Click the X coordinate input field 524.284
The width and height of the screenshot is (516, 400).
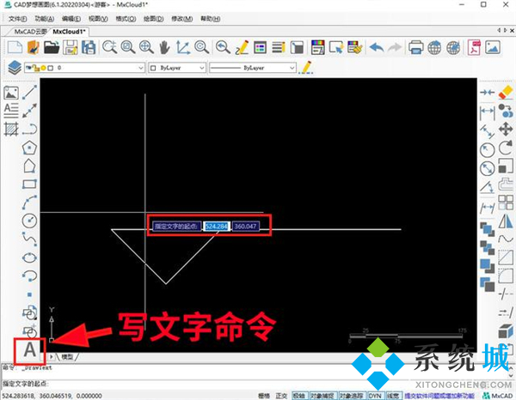tap(217, 226)
